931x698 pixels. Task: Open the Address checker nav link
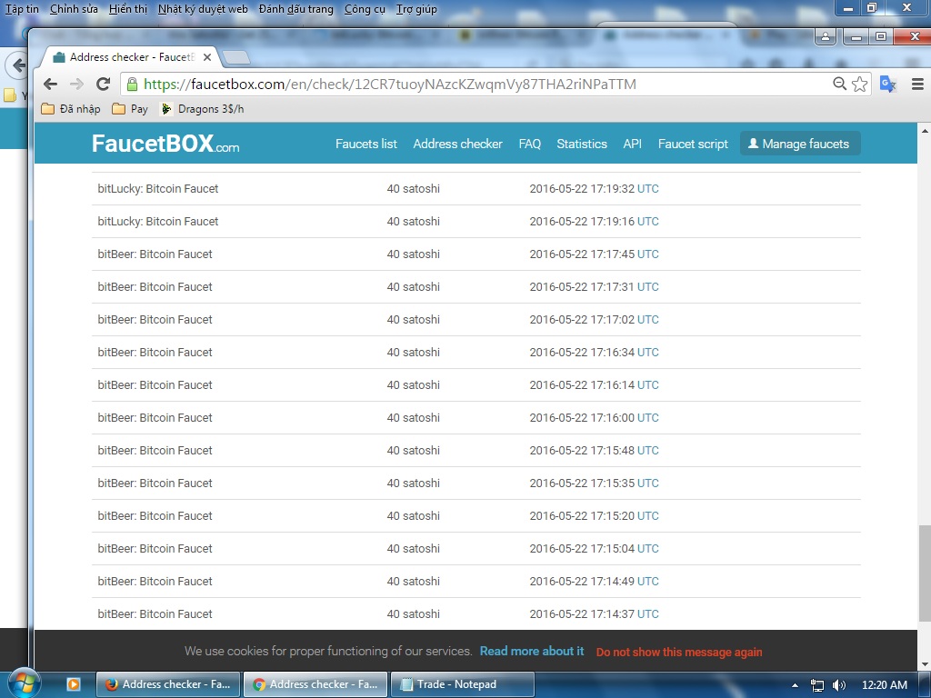458,144
